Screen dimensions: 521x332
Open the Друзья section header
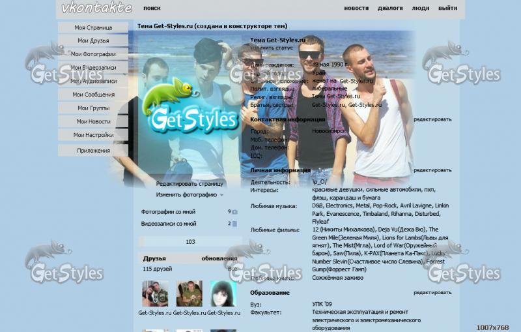point(154,258)
